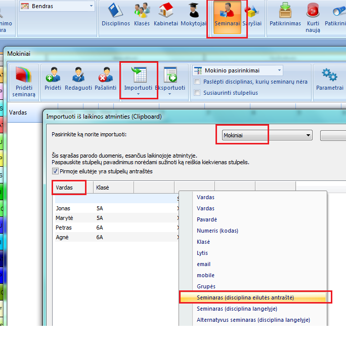Open the Parametrai gear settings

[330, 80]
